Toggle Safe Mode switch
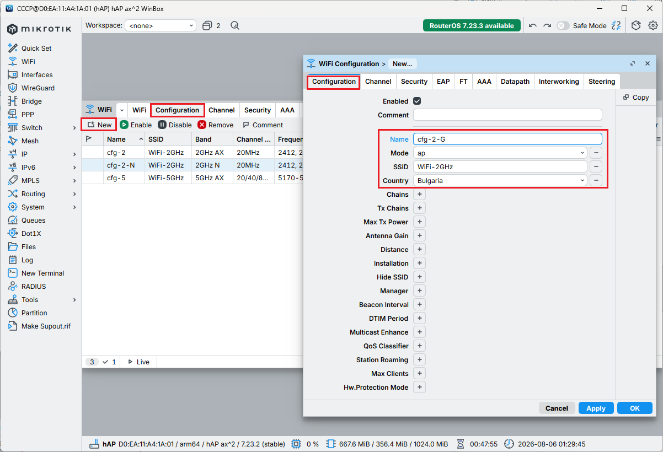Image resolution: width=663 pixels, height=452 pixels. pyautogui.click(x=563, y=25)
